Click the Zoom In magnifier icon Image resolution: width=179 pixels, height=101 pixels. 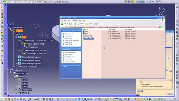(x=70, y=99)
